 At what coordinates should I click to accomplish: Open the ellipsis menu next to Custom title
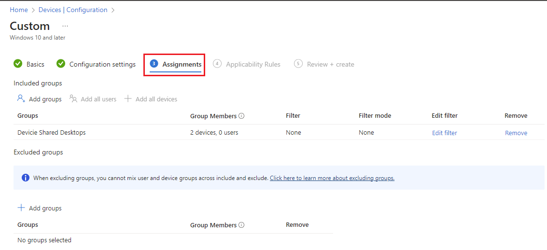[x=65, y=26]
